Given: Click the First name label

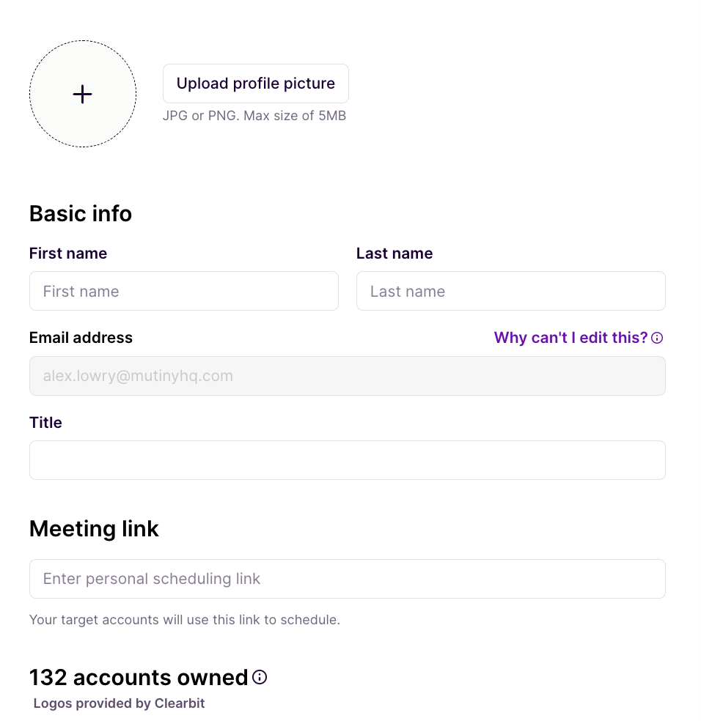Looking at the screenshot, I should 68,254.
